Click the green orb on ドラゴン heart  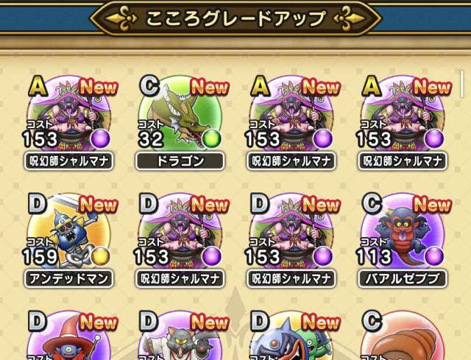click(212, 139)
